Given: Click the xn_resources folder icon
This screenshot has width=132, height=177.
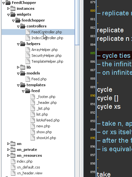Looking at the screenshot, I should pyautogui.click(x=13, y=155).
